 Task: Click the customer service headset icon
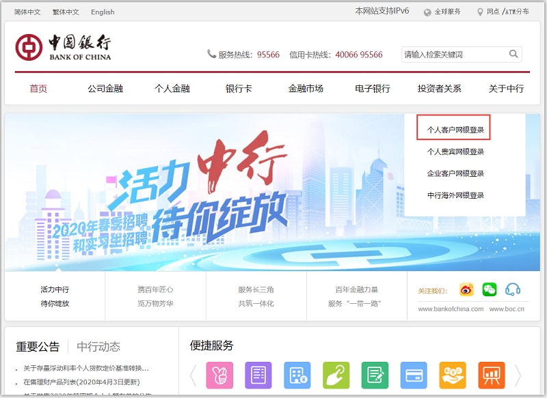[512, 289]
